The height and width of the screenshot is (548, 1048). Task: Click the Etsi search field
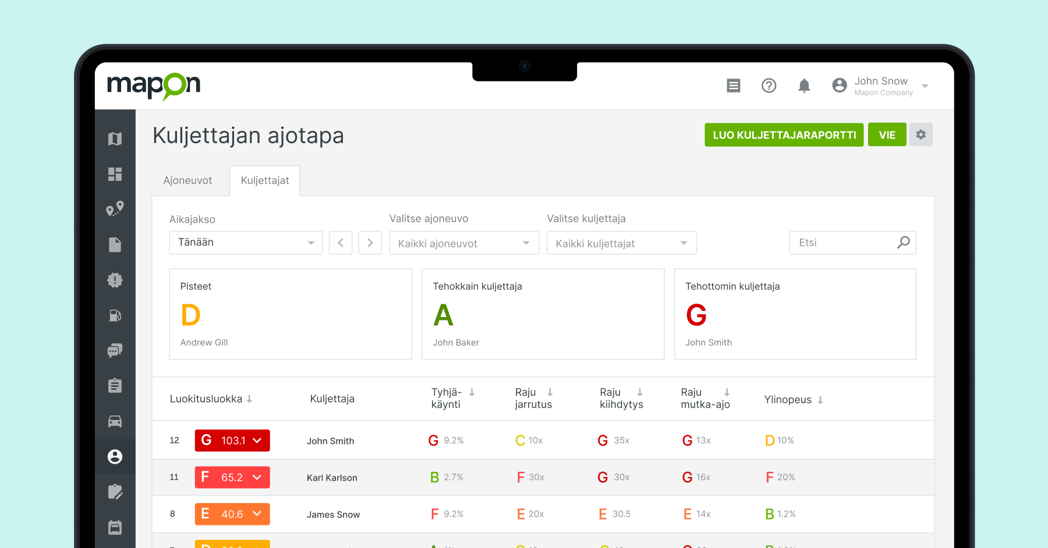844,243
